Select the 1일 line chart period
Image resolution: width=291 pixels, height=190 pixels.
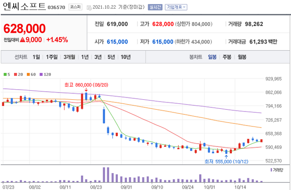click(x=36, y=57)
